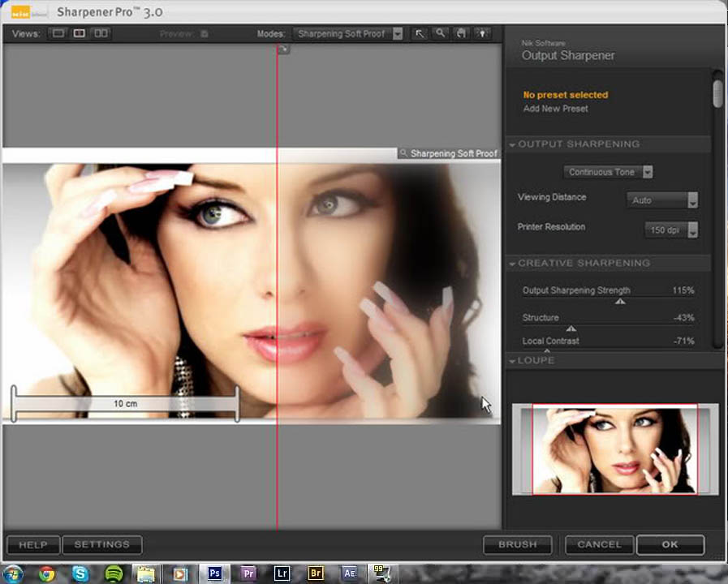This screenshot has width=728, height=584.
Task: Select the arrow pointer tool
Action: point(420,33)
